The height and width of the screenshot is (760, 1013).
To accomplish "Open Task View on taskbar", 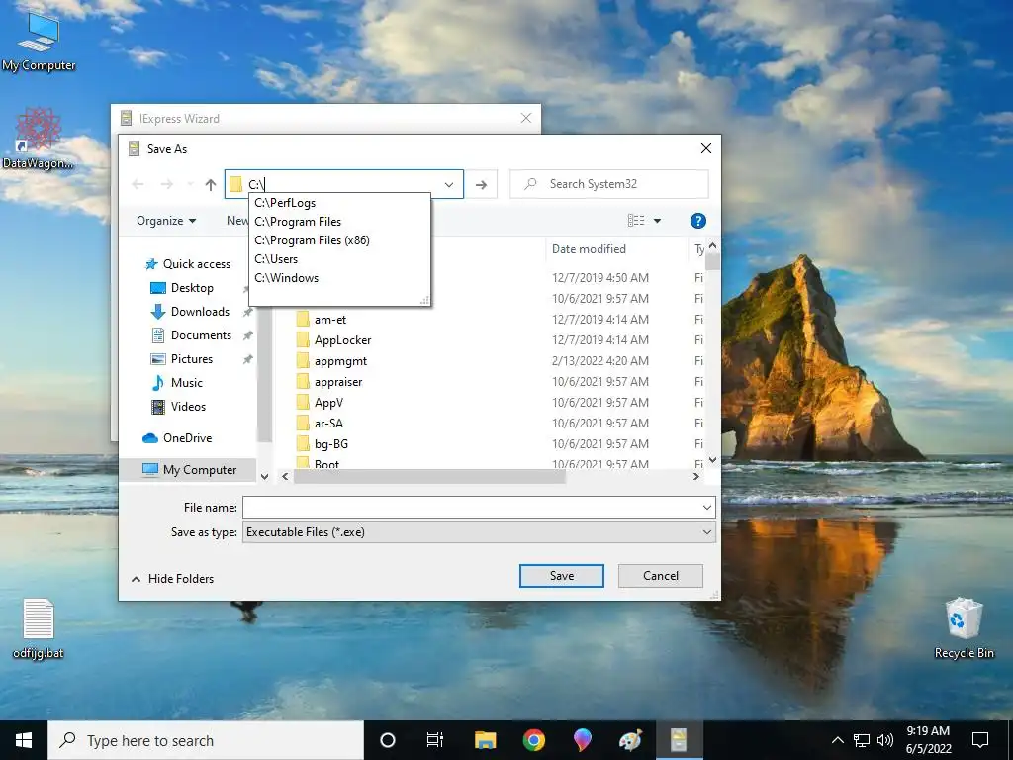I will pyautogui.click(x=435, y=740).
